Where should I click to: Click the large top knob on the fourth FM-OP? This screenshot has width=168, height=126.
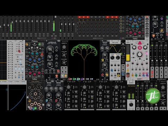point(116,87)
